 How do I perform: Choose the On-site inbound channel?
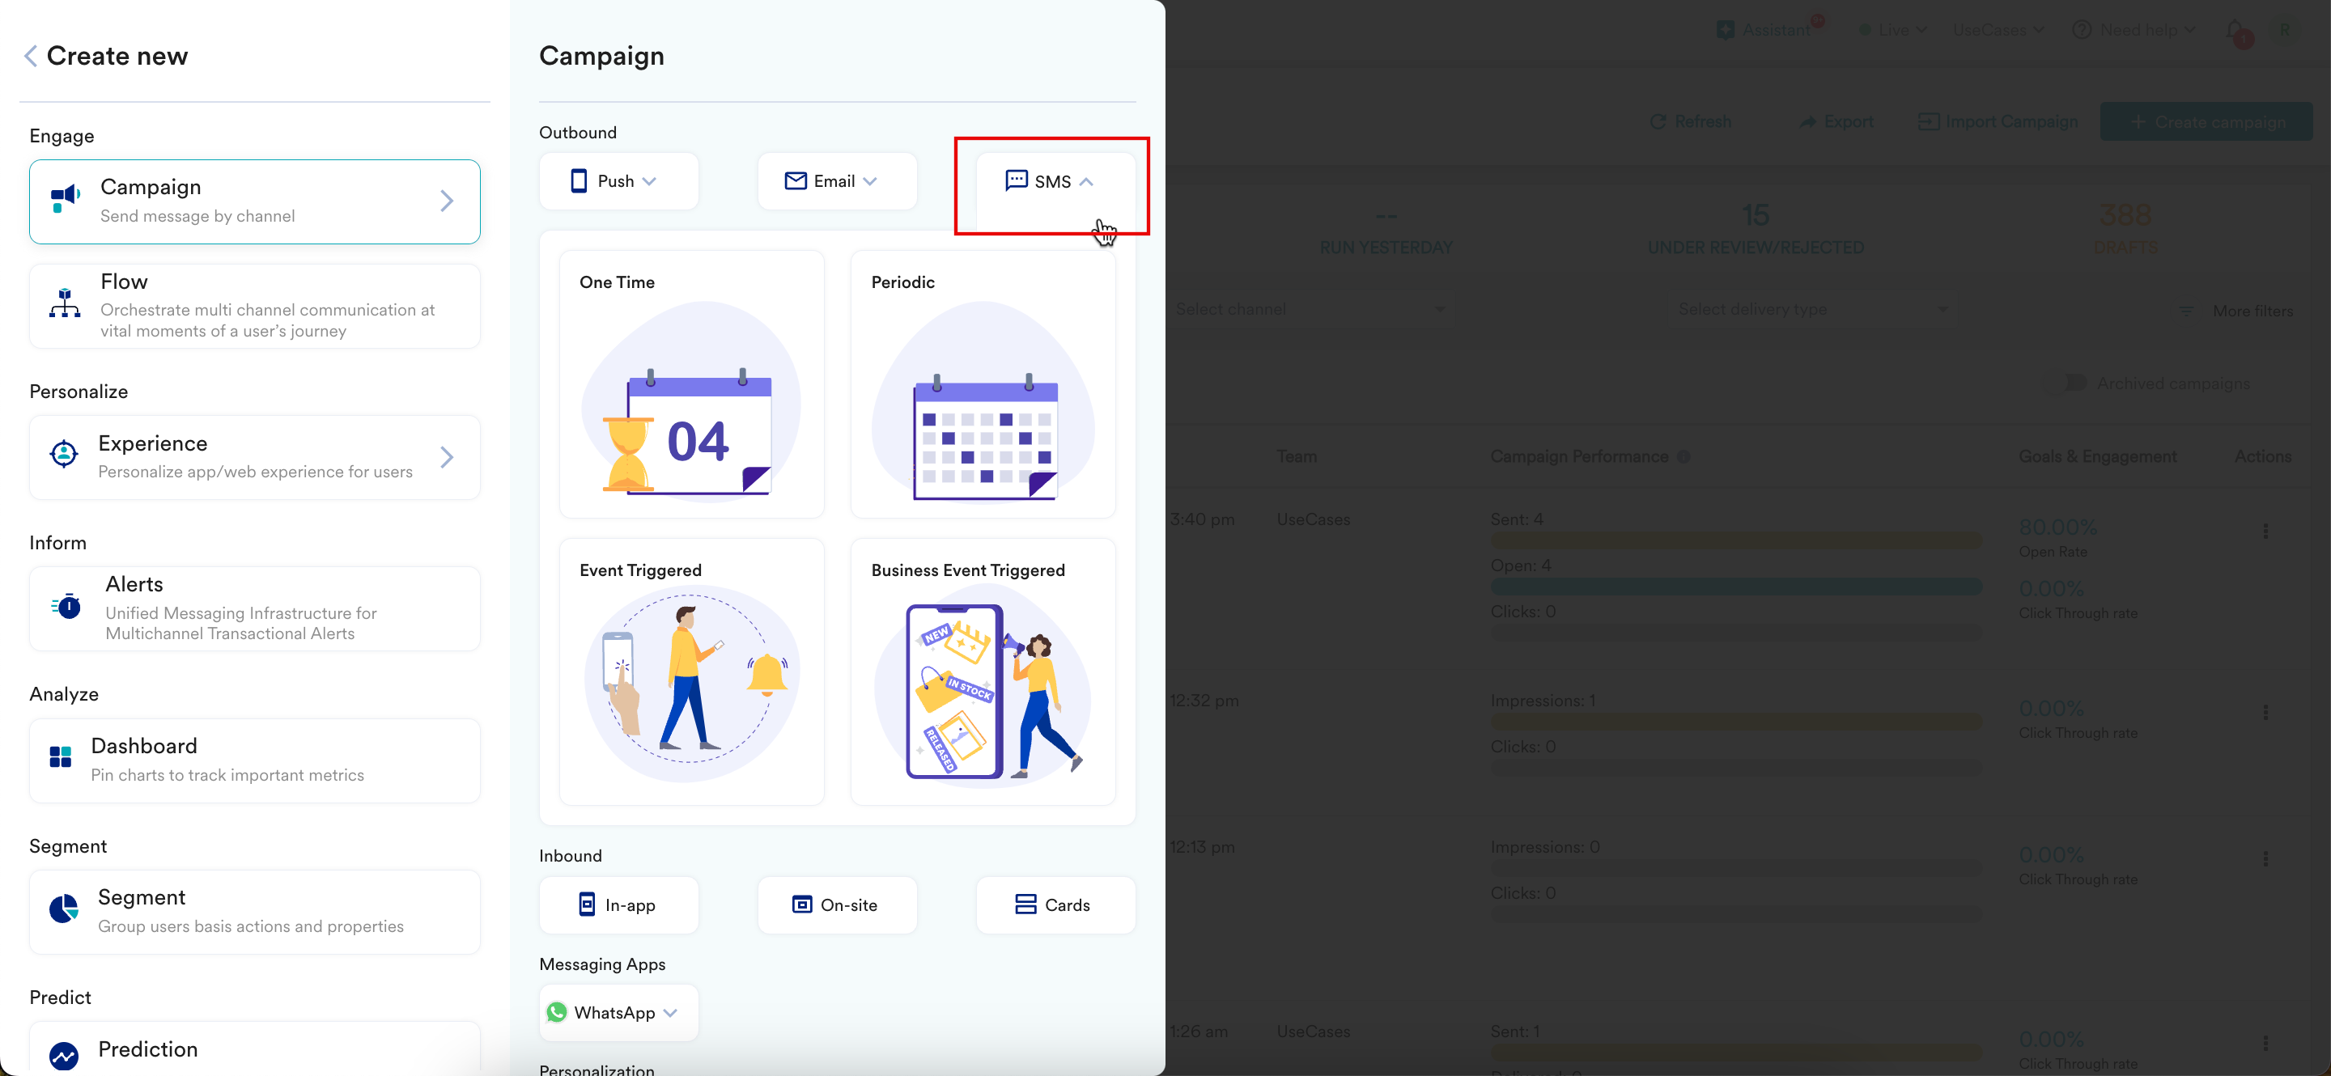pos(836,904)
